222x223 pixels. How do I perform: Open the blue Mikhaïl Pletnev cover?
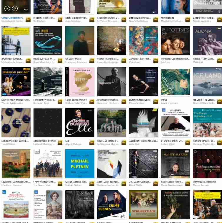(x=80, y=164)
